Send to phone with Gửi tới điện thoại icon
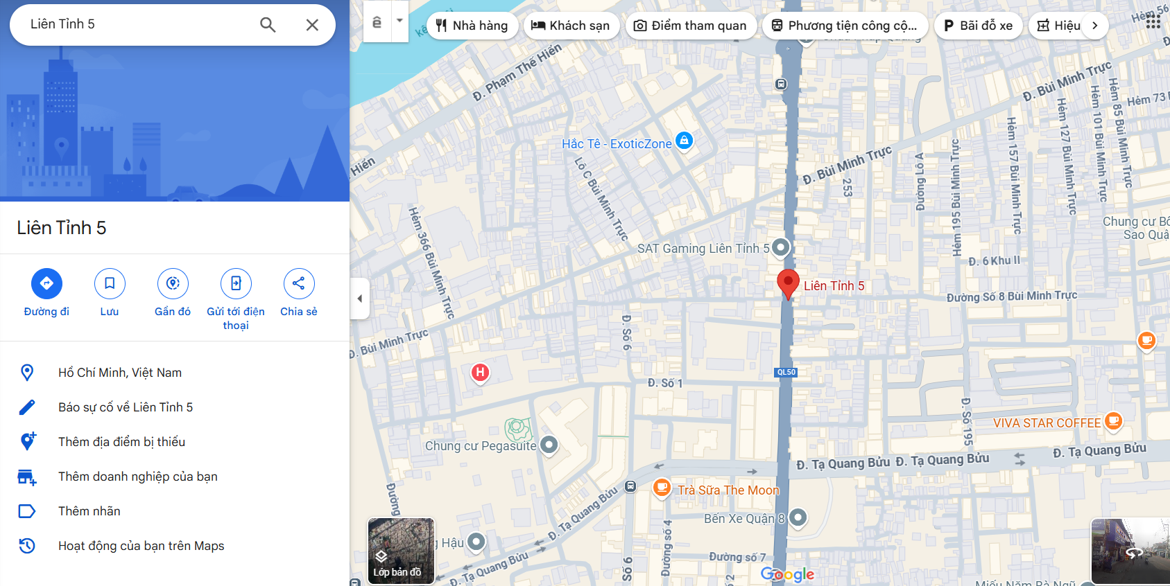The width and height of the screenshot is (1170, 586). tap(236, 283)
